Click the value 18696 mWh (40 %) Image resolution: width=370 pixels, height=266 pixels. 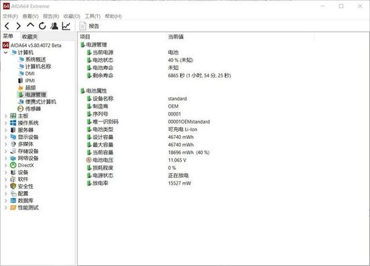pos(189,152)
